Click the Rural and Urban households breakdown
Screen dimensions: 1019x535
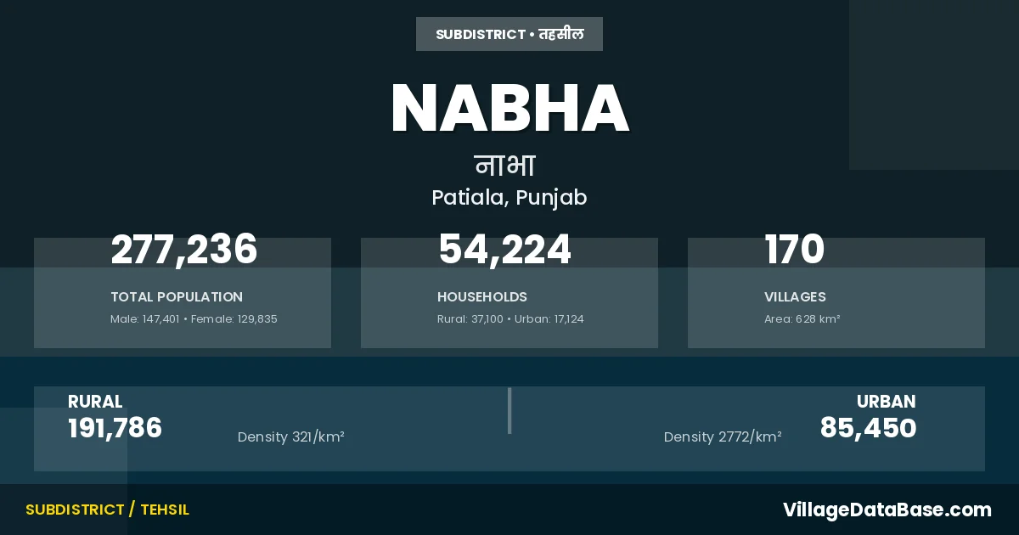pyautogui.click(x=510, y=319)
